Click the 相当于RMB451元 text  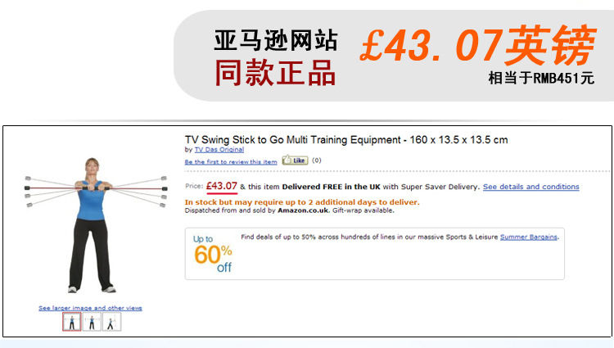[x=540, y=79]
